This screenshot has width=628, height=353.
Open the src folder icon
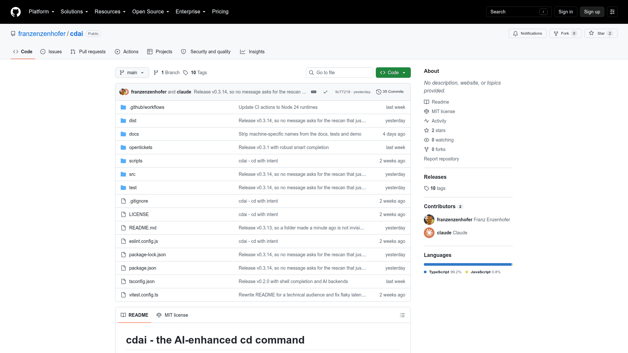click(123, 174)
